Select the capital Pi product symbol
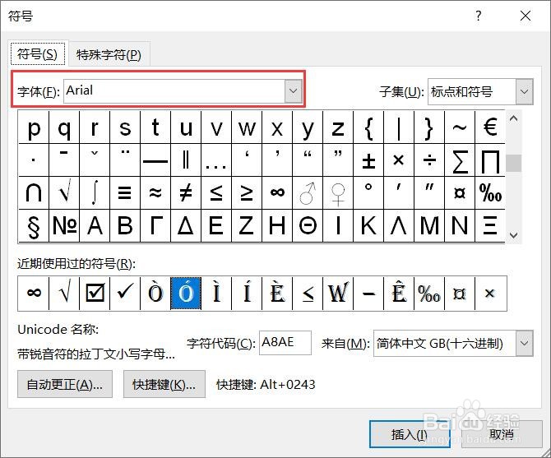This screenshot has height=458, width=551. point(490,160)
